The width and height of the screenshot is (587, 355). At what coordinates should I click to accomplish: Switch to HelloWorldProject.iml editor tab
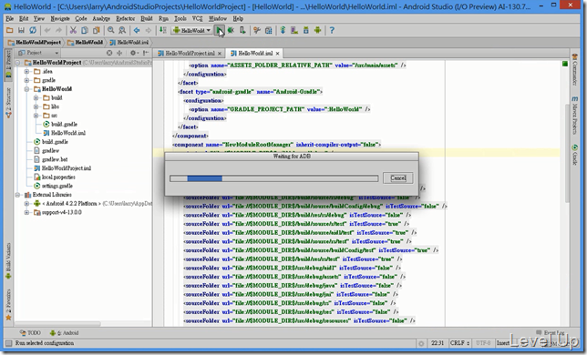pos(190,54)
